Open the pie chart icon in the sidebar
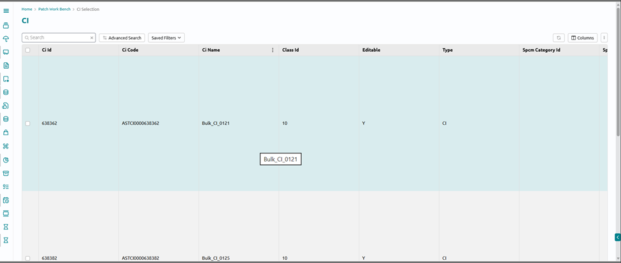Screen dimensions: 621x263 (x=6, y=160)
